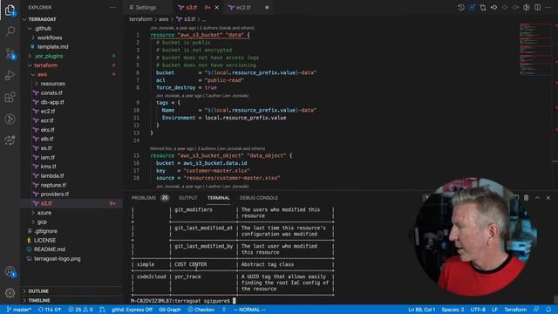The image size is (558, 314).
Task: Click the LICENSE file in explorer
Action: coord(71,241)
